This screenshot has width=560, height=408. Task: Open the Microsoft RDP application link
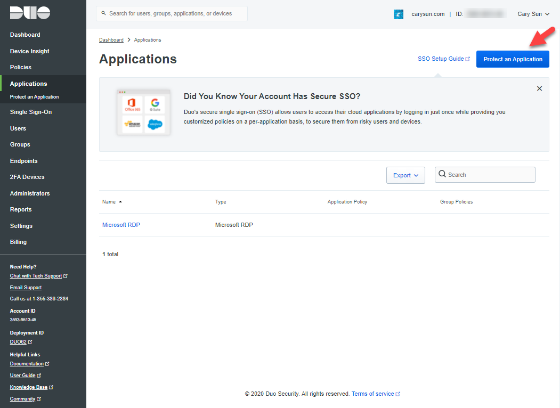point(121,225)
